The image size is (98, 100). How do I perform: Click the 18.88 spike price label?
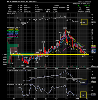click(x=43, y=42)
